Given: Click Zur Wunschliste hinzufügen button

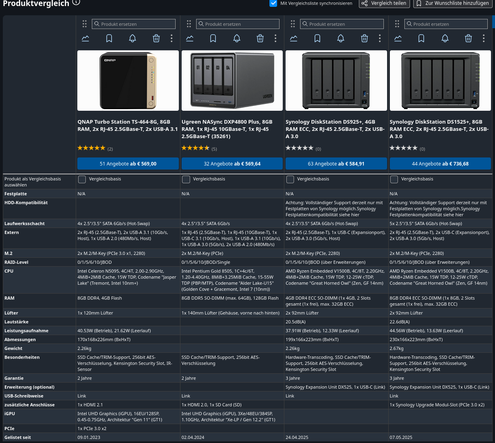Looking at the screenshot, I should tap(453, 3).
